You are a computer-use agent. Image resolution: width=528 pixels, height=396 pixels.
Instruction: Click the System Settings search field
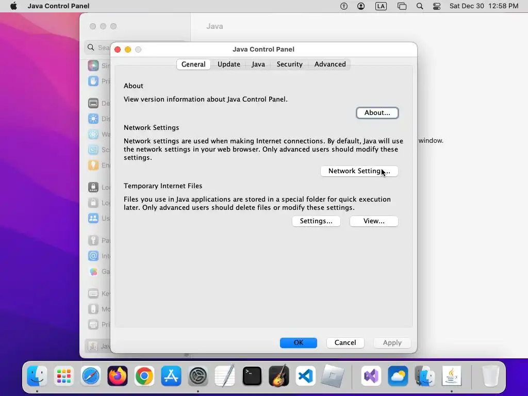click(98, 47)
